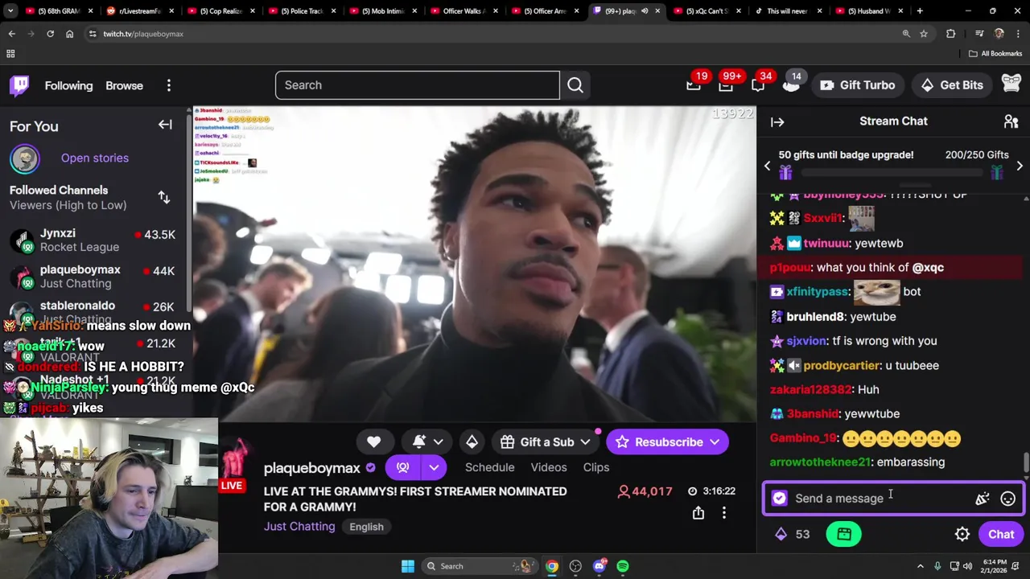The width and height of the screenshot is (1030, 579).
Task: Open the green channel points rewards button
Action: 844,534
